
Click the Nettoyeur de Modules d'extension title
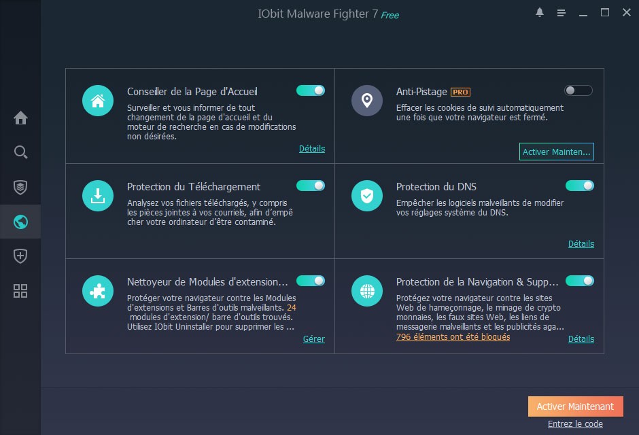(x=207, y=282)
